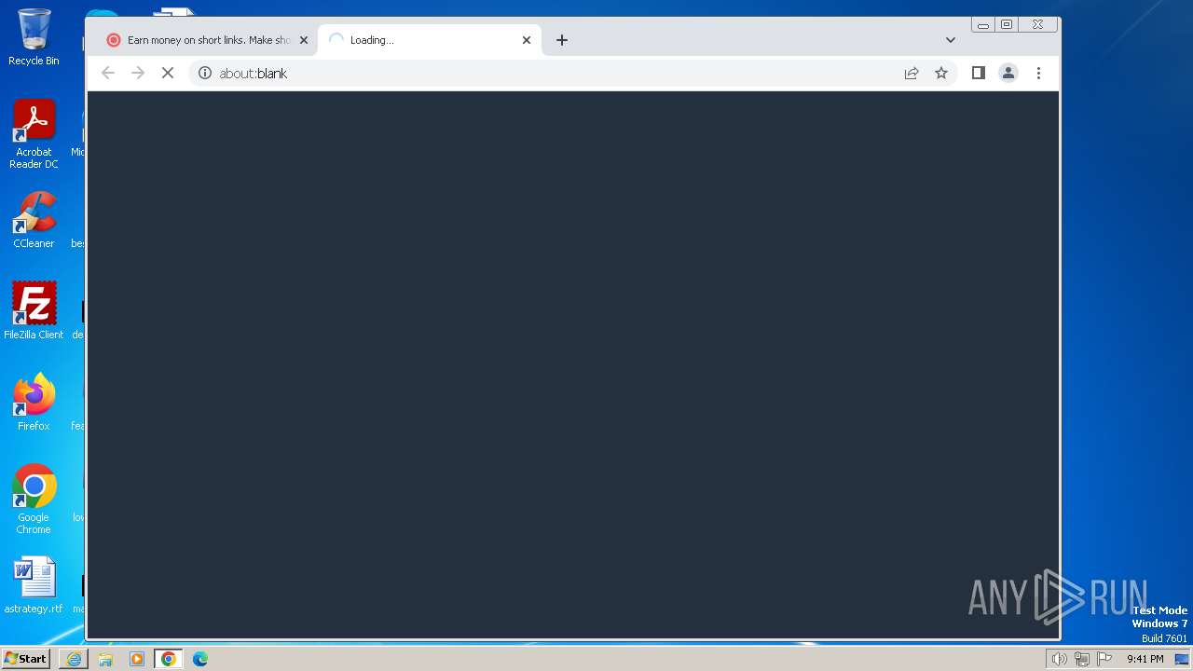Minimize the Chrome window
The image size is (1193, 671).
coord(983,25)
